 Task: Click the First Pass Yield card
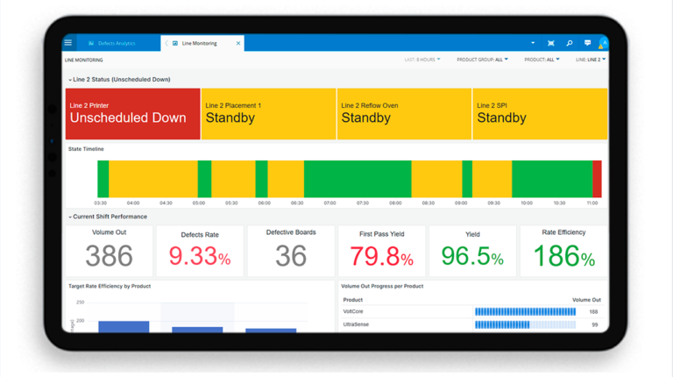point(381,251)
